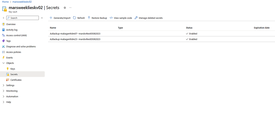Image resolution: width=275 pixels, height=114 pixels.
Task: Sort by the Name column header
Action: tap(53, 28)
